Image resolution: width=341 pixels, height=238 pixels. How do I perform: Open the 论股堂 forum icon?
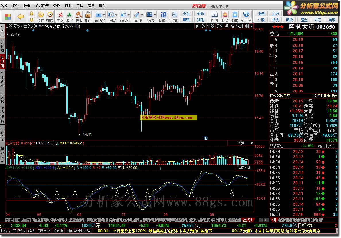click(x=164, y=17)
